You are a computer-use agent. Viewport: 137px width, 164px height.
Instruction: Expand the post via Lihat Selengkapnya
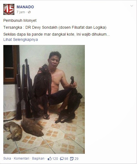20,39
